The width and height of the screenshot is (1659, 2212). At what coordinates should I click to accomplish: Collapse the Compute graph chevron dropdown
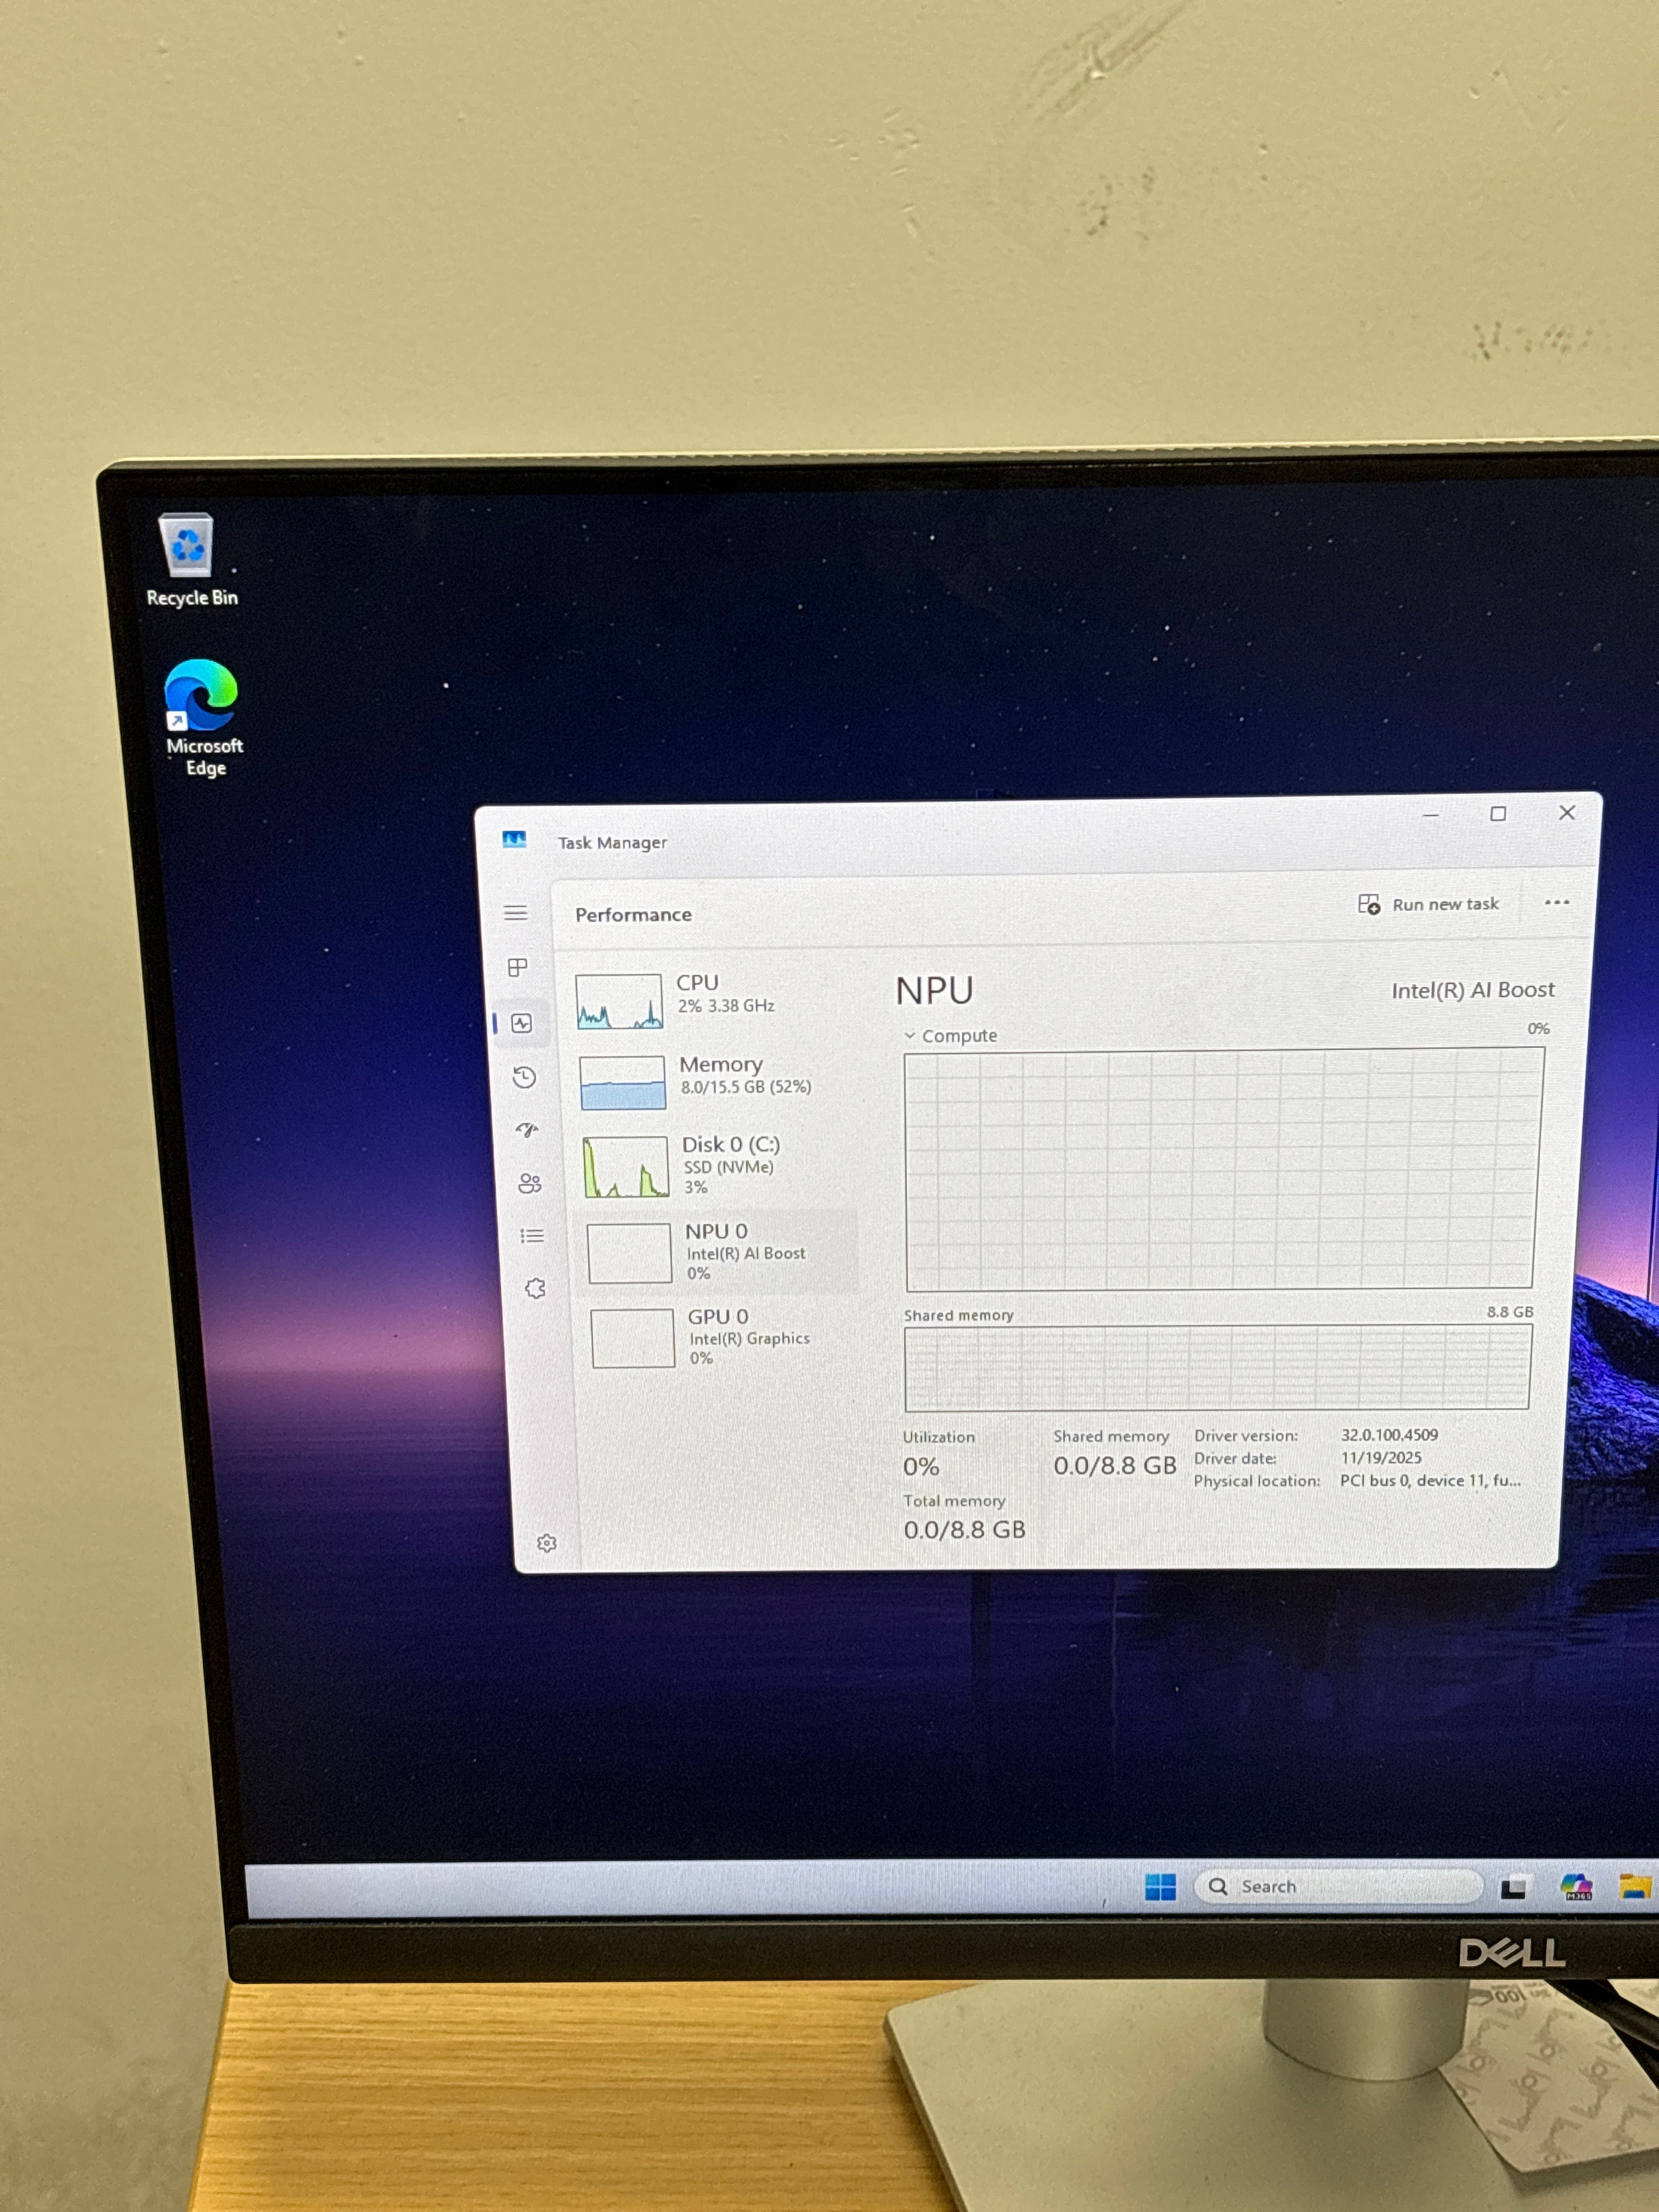click(x=910, y=1036)
